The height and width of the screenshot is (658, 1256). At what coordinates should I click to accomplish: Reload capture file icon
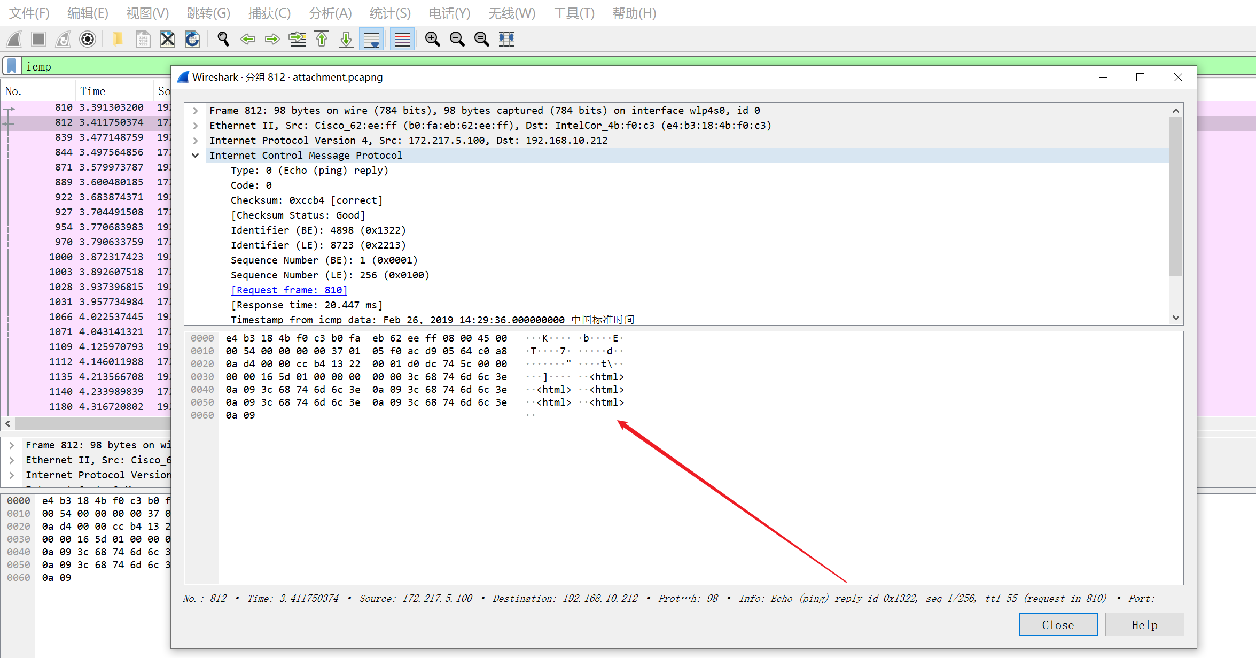(192, 39)
